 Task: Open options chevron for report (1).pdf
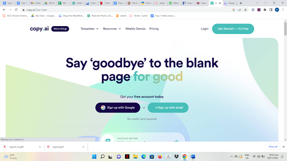pos(40,147)
